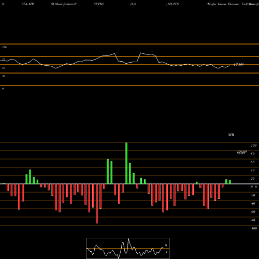Click the RSI current value 47.69 label
The height and width of the screenshot is (259, 259).
click(238, 64)
